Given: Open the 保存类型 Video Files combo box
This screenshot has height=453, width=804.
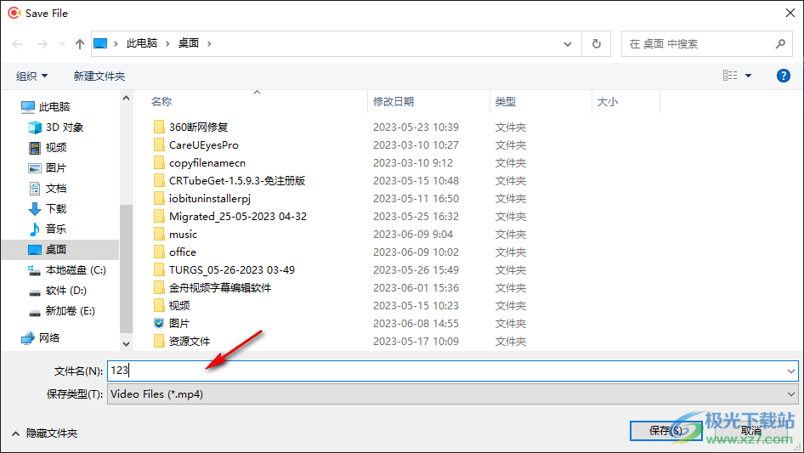Looking at the screenshot, I should tap(452, 394).
